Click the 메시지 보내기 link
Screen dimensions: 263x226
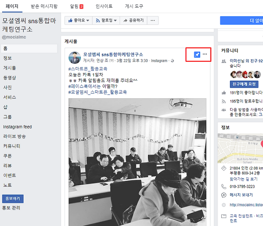pos(241,195)
